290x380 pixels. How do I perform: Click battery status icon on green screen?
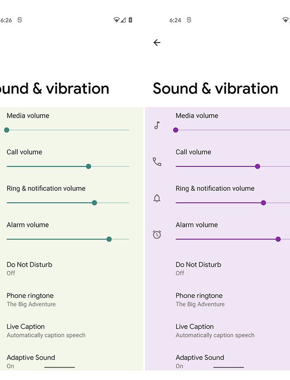click(x=130, y=20)
